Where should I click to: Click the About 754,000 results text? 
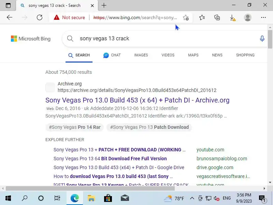(x=69, y=72)
